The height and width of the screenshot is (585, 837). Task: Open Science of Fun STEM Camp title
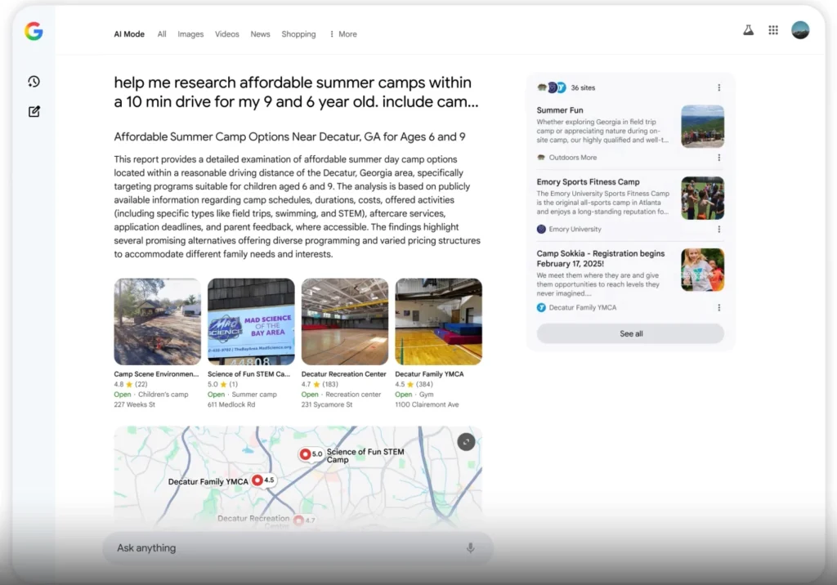[248, 374]
